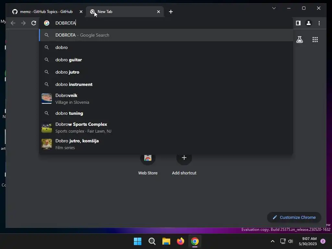The height and width of the screenshot is (249, 332).
Task: Click the Dobrovnik thumbnail image
Action: pyautogui.click(x=47, y=99)
